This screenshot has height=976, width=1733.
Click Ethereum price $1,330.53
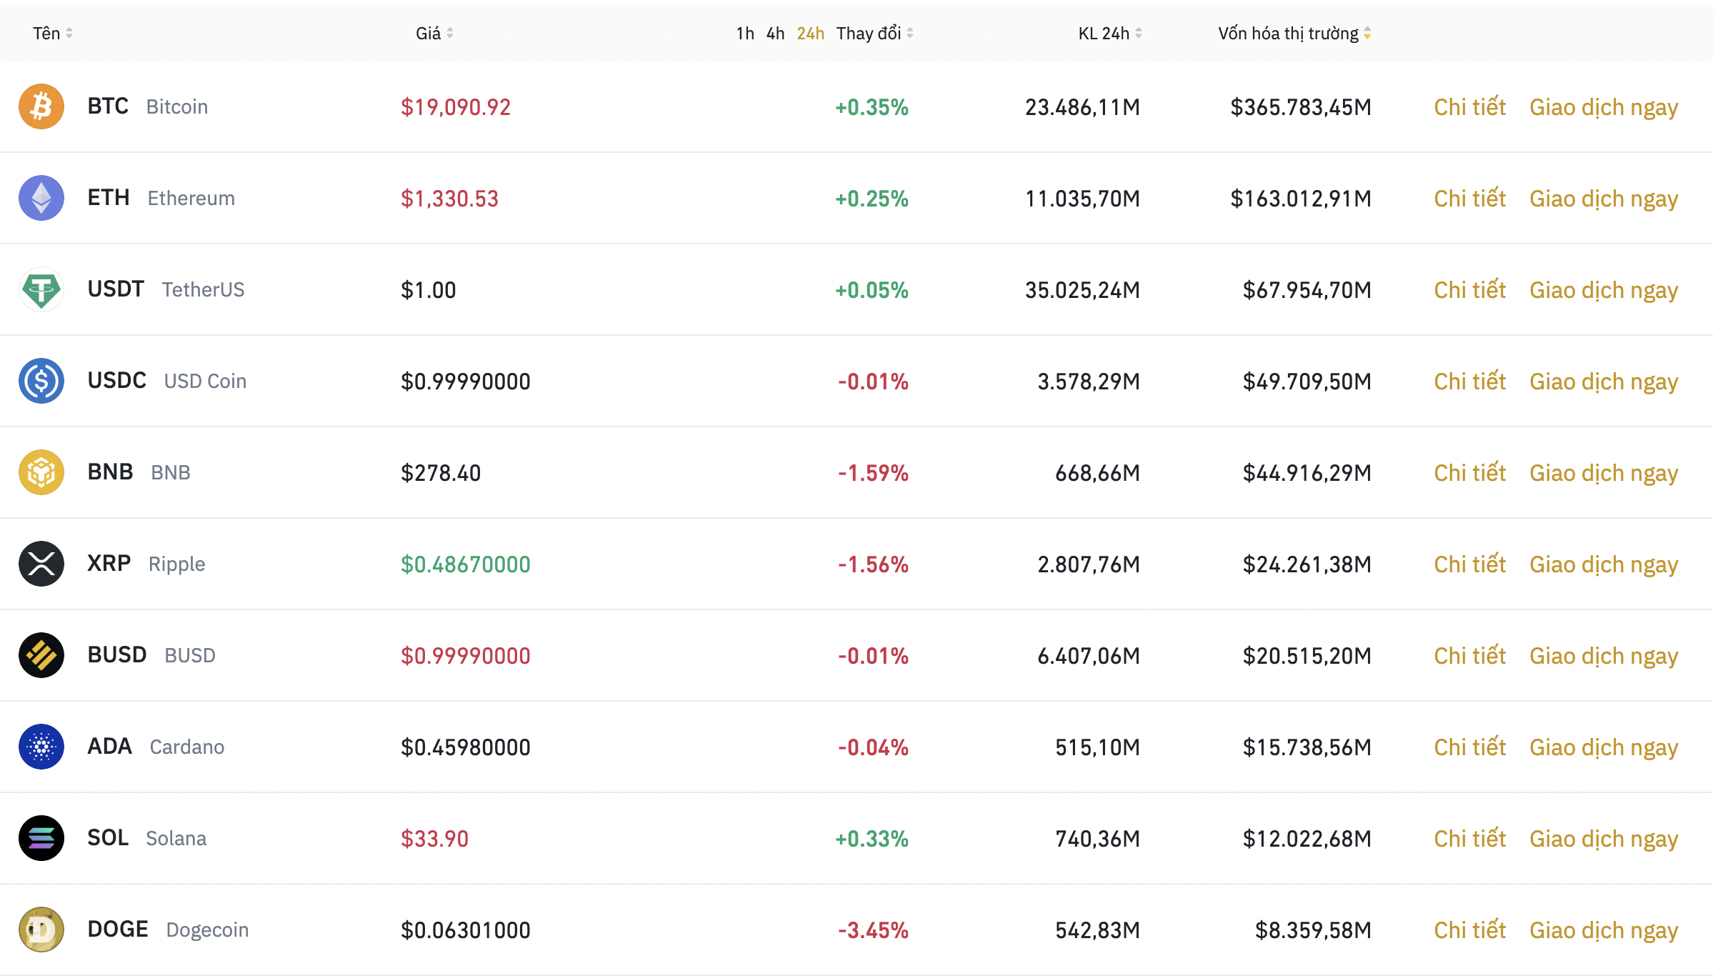click(x=449, y=199)
